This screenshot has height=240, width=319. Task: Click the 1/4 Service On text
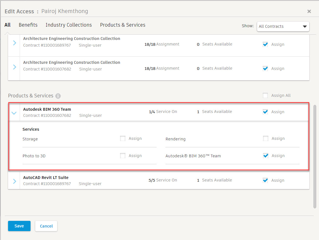[x=163, y=112]
